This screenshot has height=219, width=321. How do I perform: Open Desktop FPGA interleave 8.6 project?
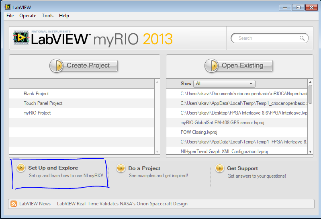pyautogui.click(x=237, y=113)
